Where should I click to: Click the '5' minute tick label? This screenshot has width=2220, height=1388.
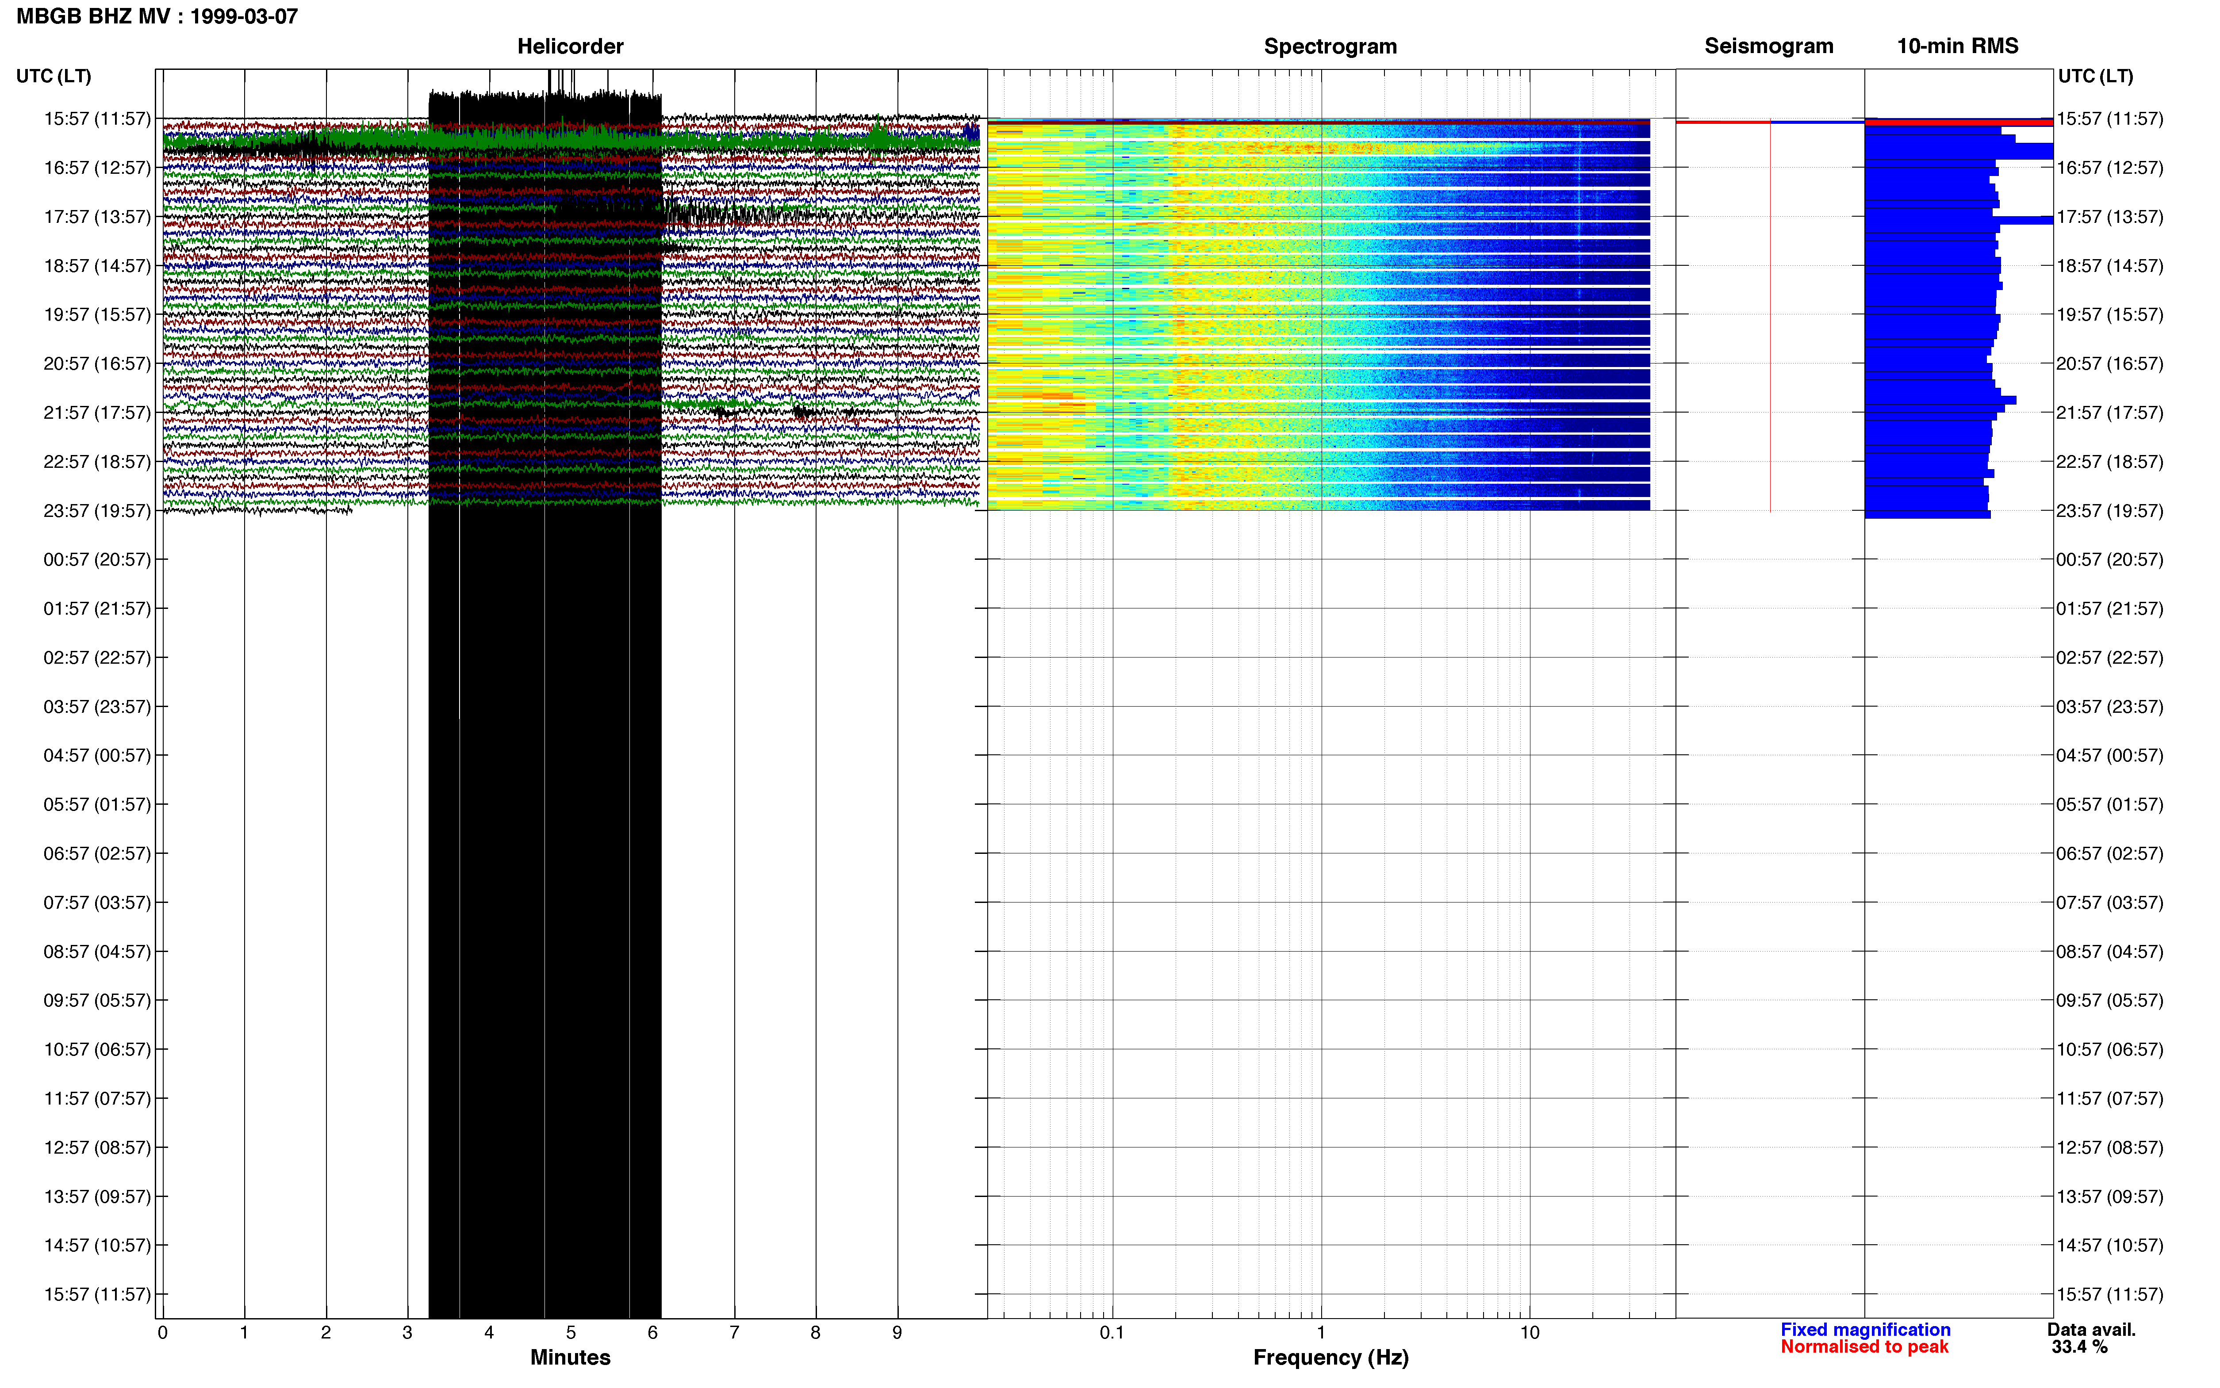570,1332
